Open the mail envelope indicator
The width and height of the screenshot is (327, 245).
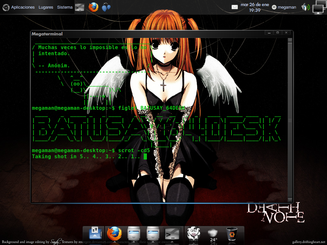click(235, 7)
